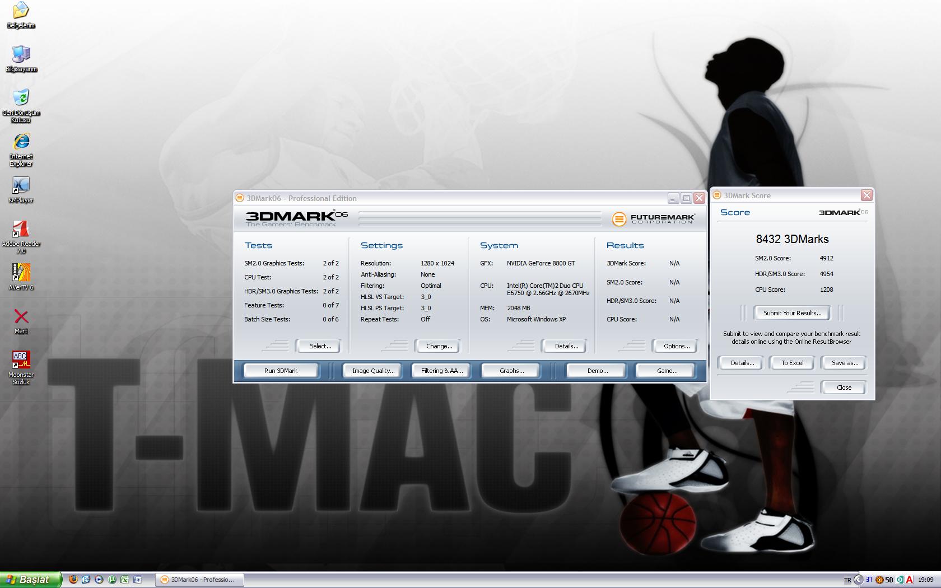Open the Moonstar Sözlük dictionary shortcut
941x588 pixels.
pyautogui.click(x=21, y=368)
